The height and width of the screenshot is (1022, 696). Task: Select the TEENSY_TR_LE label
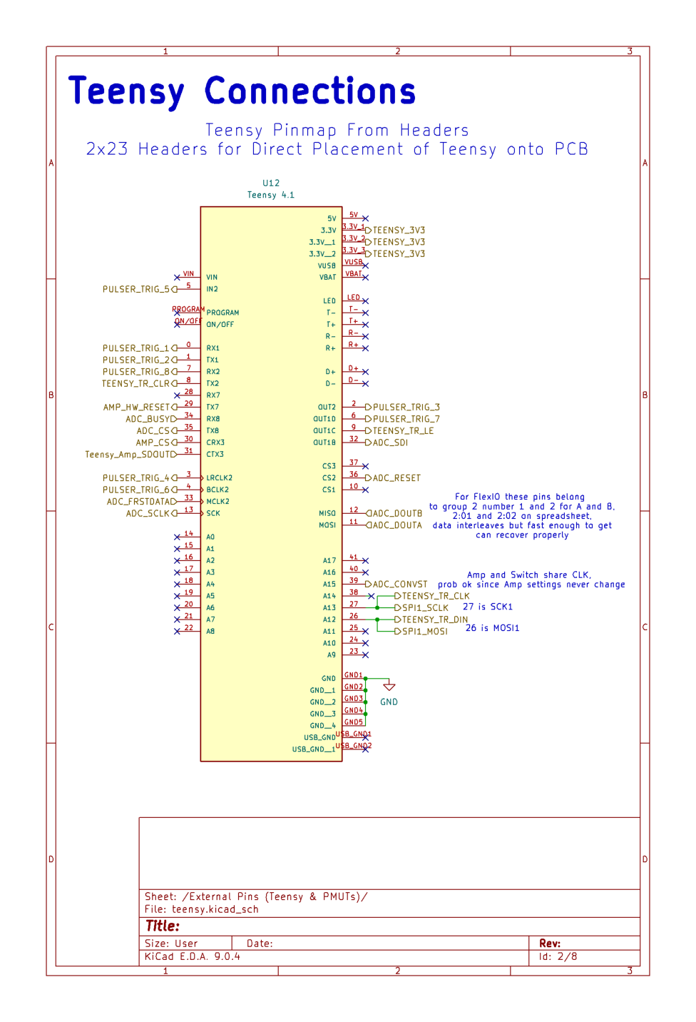tap(400, 431)
